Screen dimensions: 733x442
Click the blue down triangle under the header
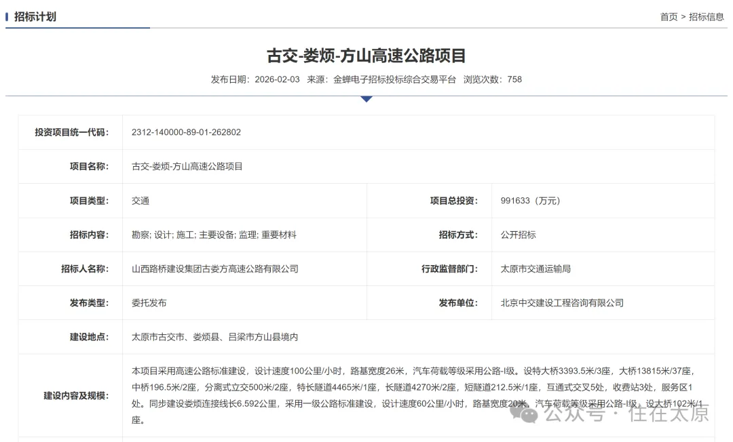pos(366,99)
